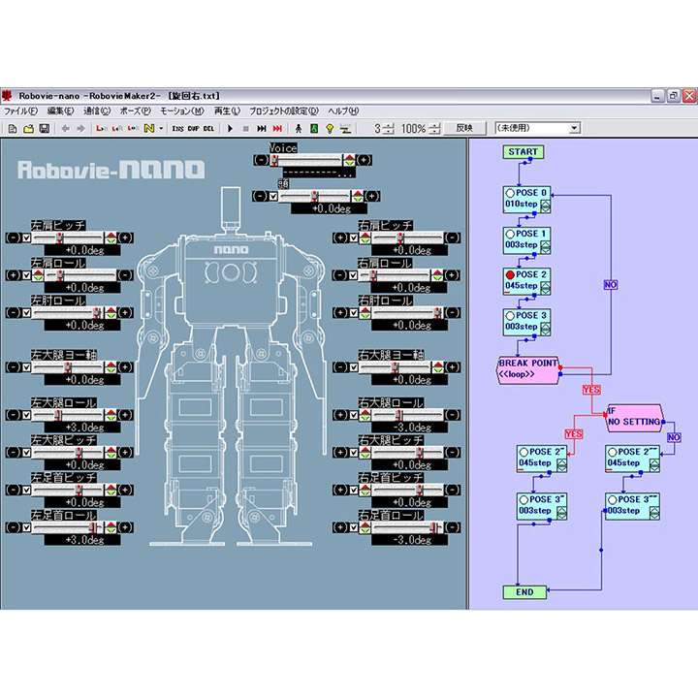Toggle the 右肩ロール servo checkbox
Viewport: 698px width, 698px height.
pos(352,275)
